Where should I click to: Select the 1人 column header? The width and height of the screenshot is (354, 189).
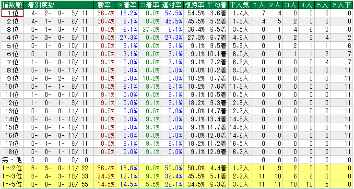[259, 5]
